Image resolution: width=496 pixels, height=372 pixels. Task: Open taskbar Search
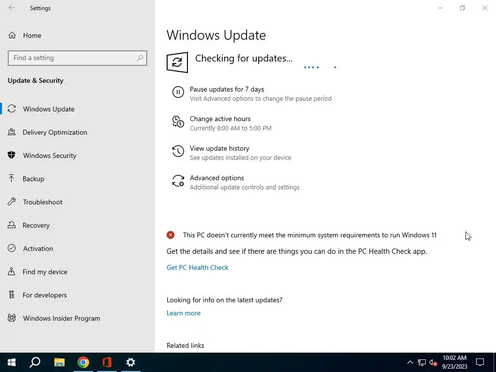point(35,362)
